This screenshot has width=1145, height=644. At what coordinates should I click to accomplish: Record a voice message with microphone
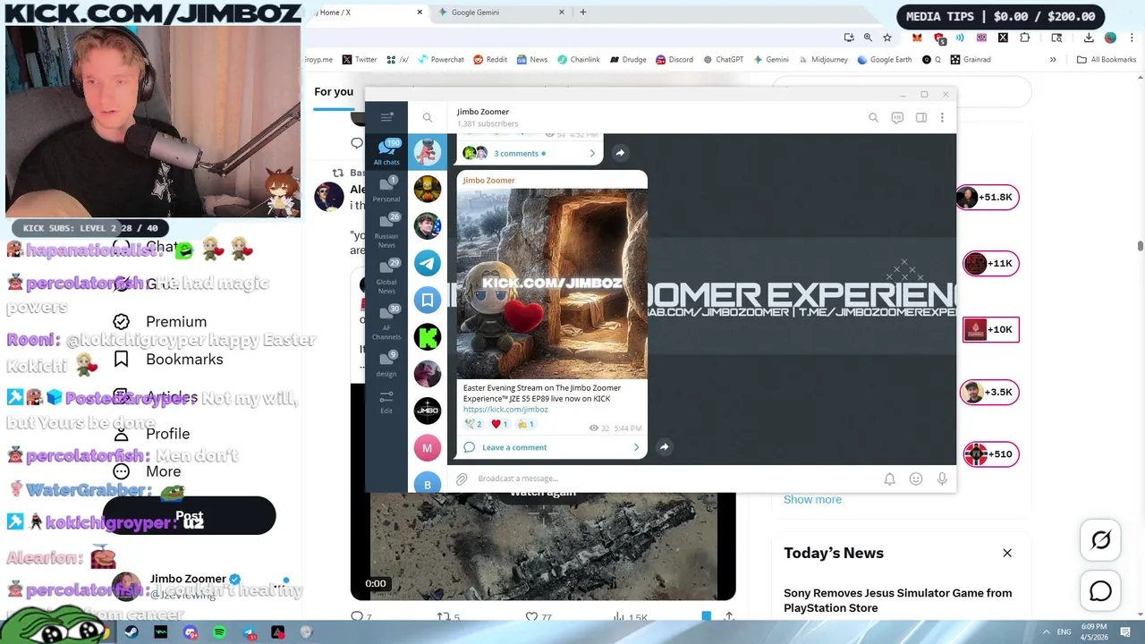pyautogui.click(x=942, y=479)
